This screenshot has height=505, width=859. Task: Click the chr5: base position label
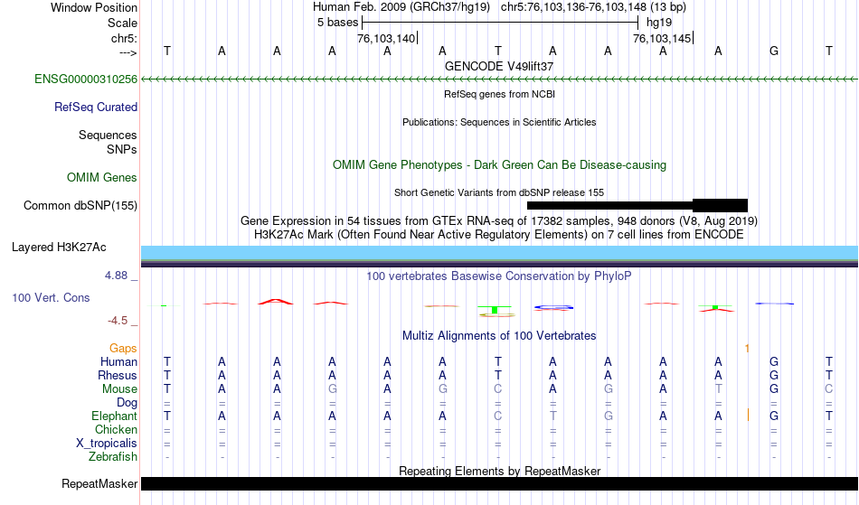[124, 38]
